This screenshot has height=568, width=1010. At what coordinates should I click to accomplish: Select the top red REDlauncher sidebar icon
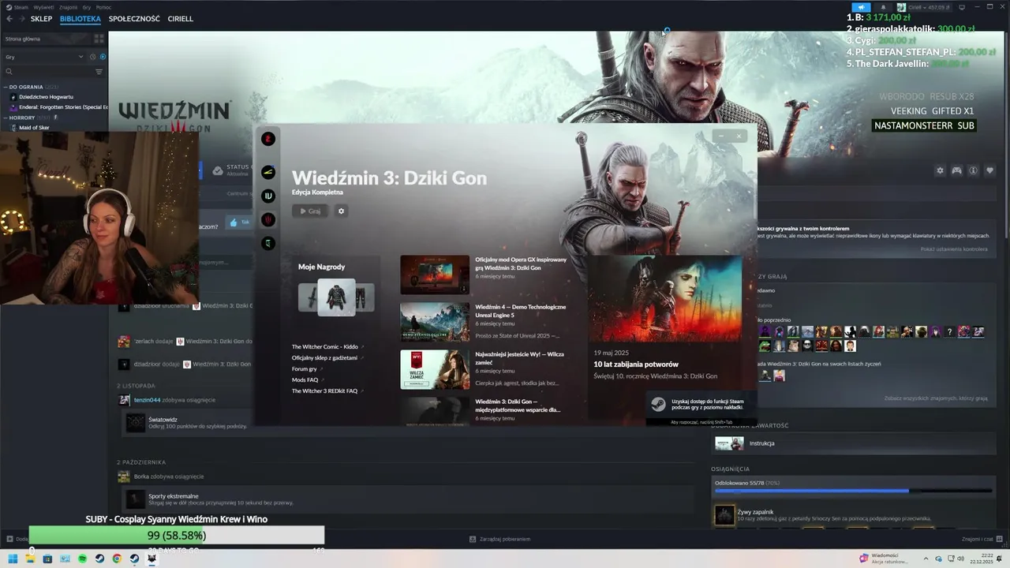(268, 139)
